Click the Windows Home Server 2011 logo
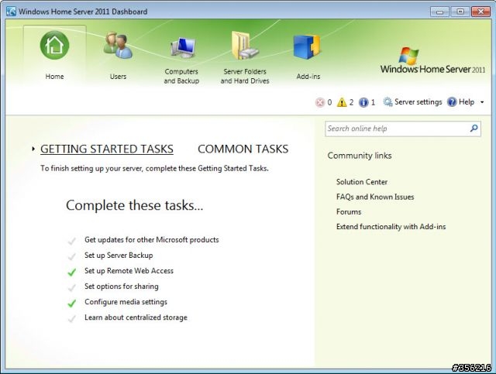 (x=432, y=60)
